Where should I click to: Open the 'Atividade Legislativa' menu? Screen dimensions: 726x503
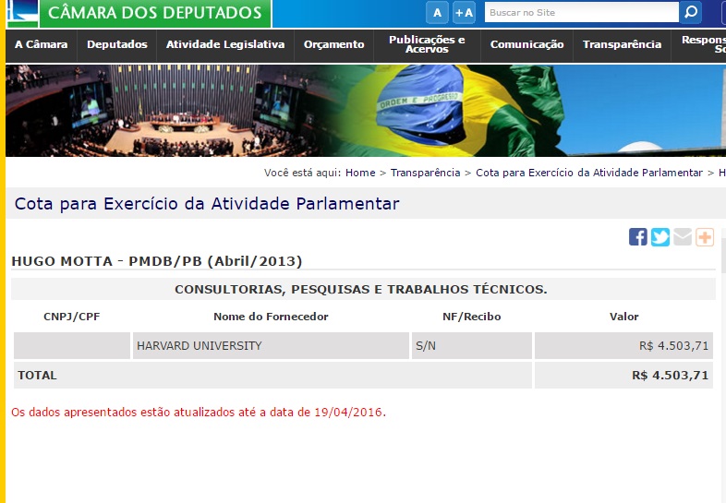[x=225, y=45]
